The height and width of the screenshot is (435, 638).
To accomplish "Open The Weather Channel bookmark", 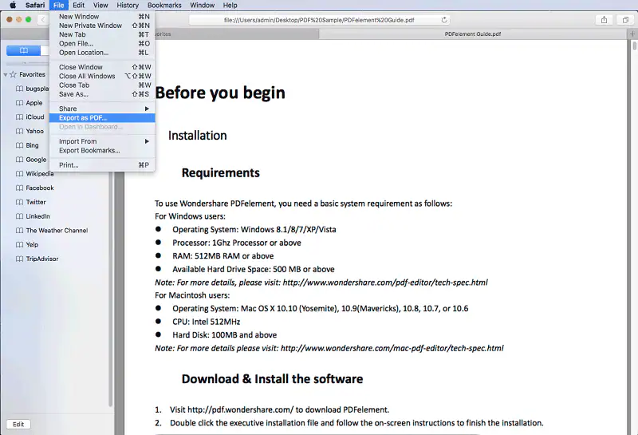I will point(57,231).
